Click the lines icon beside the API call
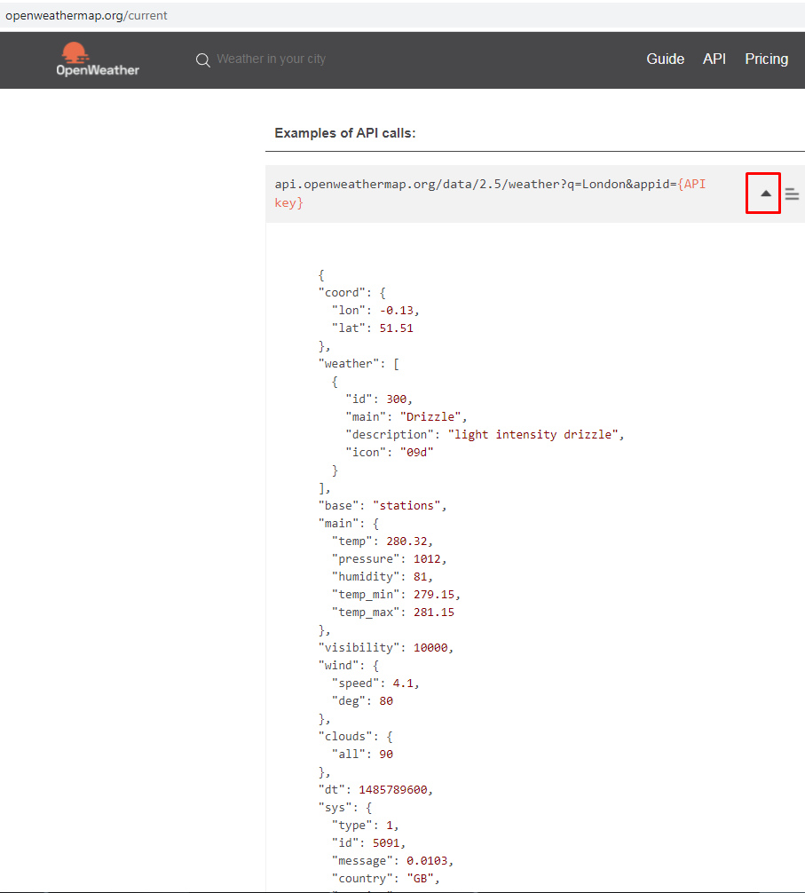The image size is (805, 893). tap(792, 194)
